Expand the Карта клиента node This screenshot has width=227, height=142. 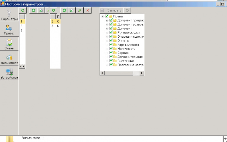(107, 45)
